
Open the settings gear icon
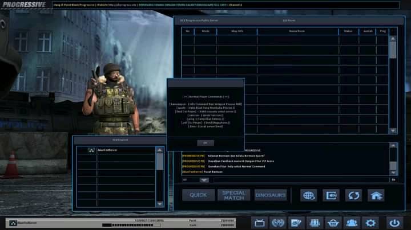370,223
